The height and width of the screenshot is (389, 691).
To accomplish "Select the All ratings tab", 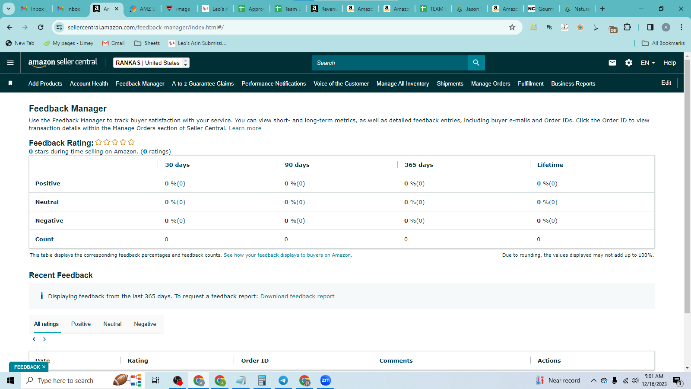I will pyautogui.click(x=46, y=324).
